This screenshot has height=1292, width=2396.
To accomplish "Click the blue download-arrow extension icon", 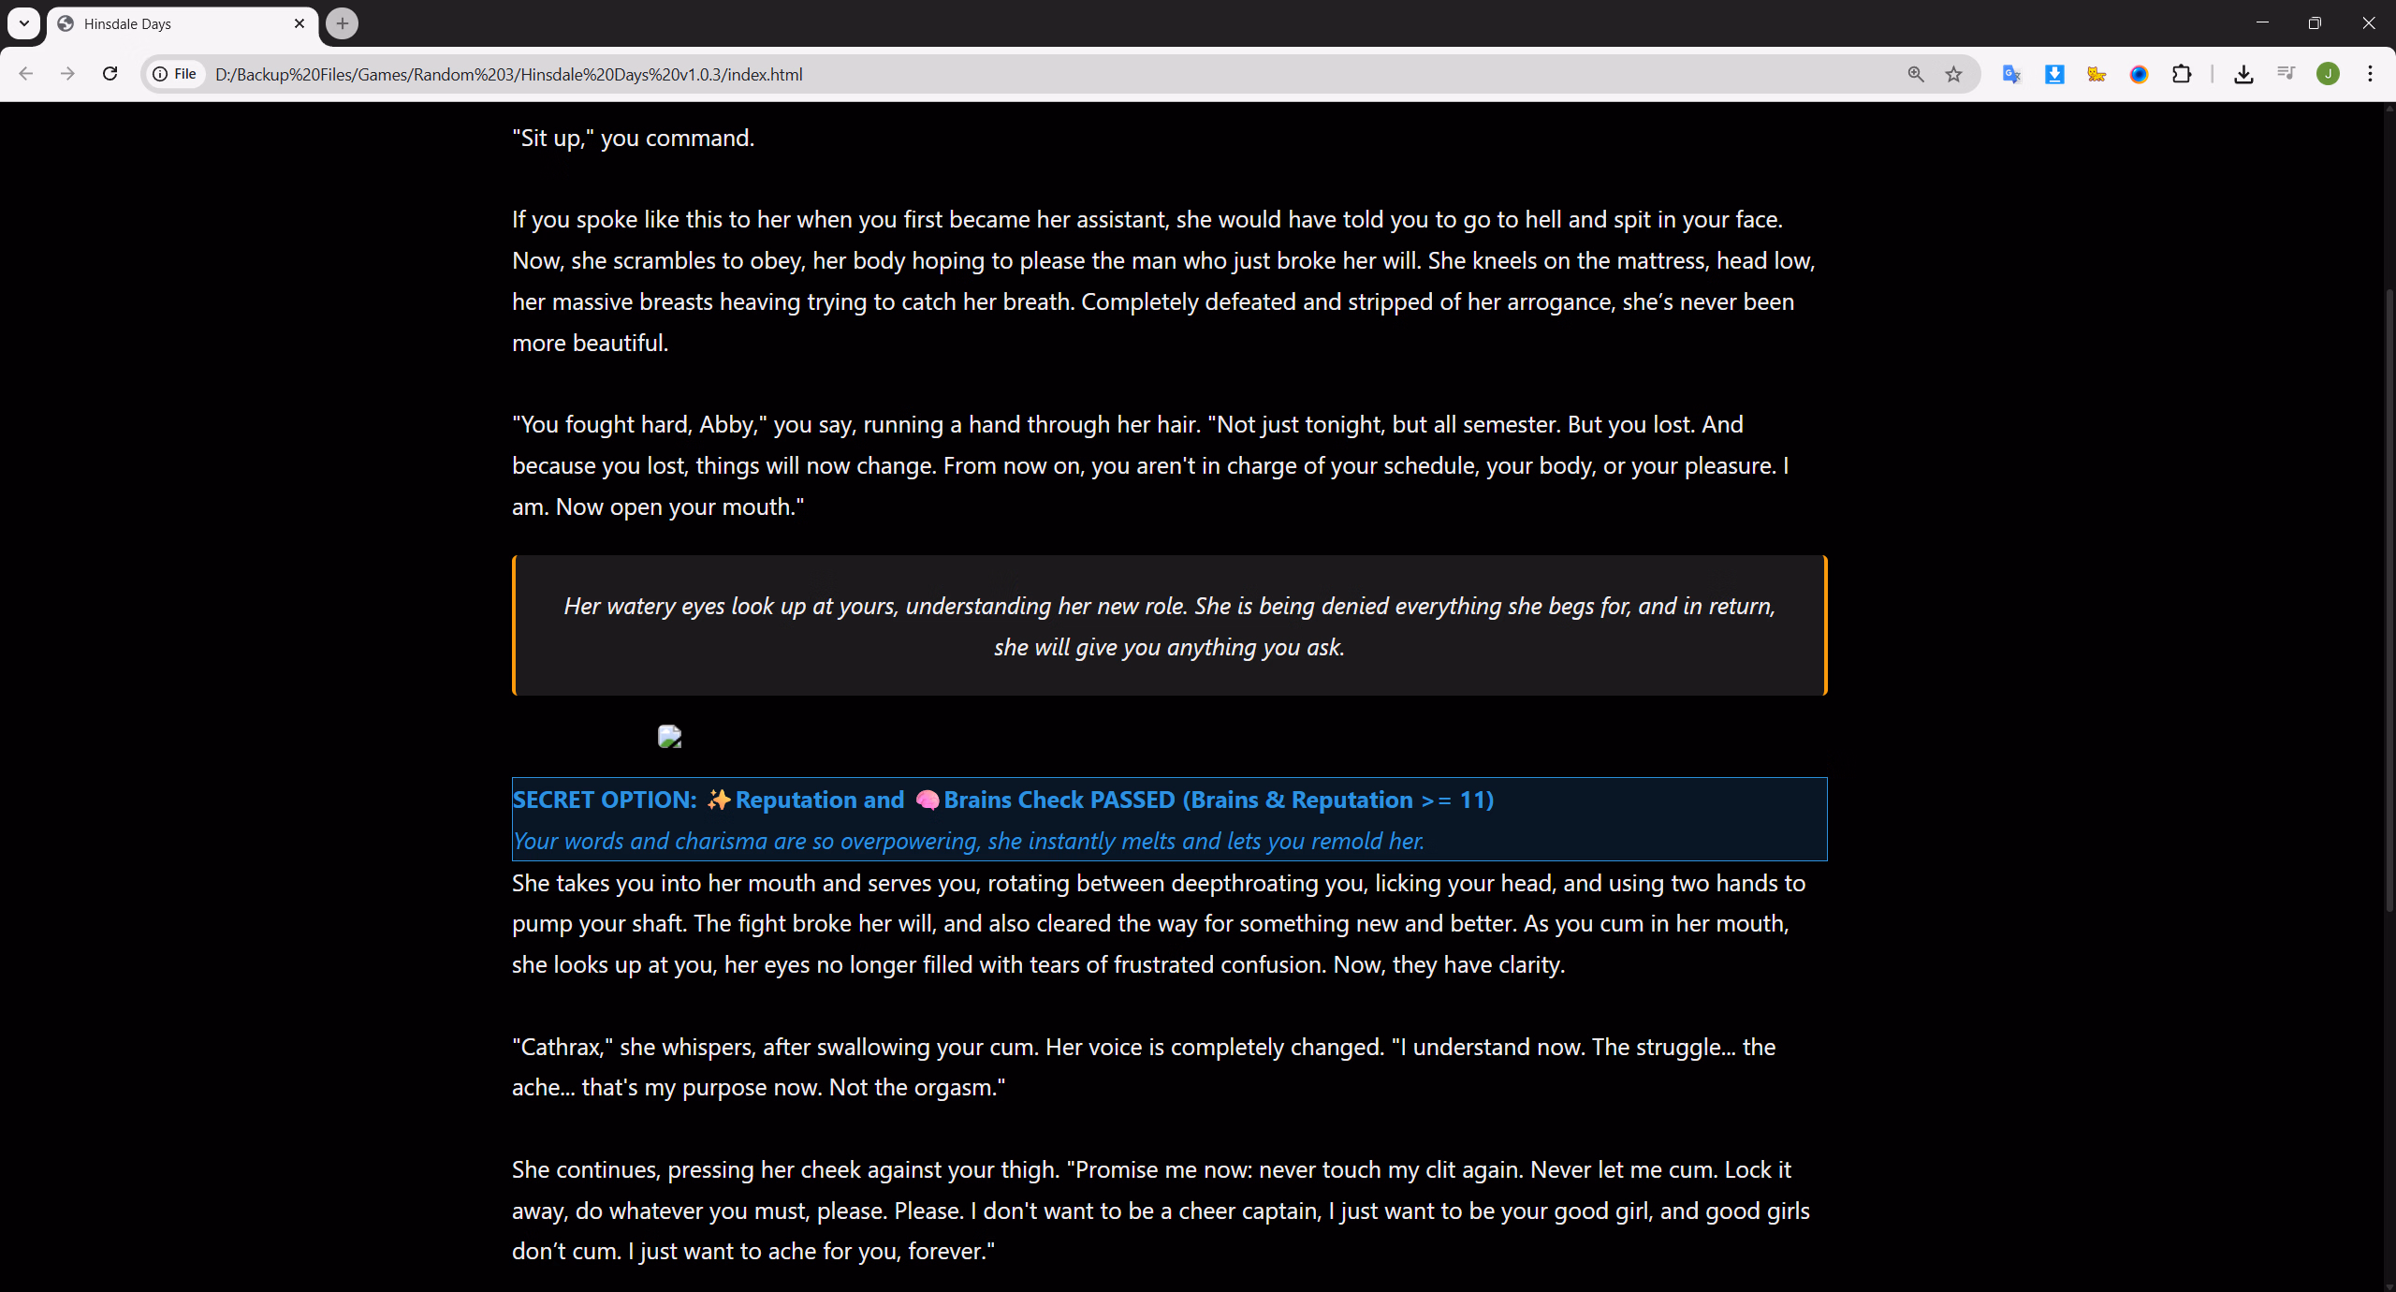I will [x=2054, y=74].
